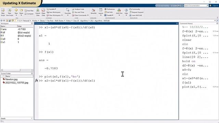Click the notifications bell icon
219x123 pixels.
[210, 5]
